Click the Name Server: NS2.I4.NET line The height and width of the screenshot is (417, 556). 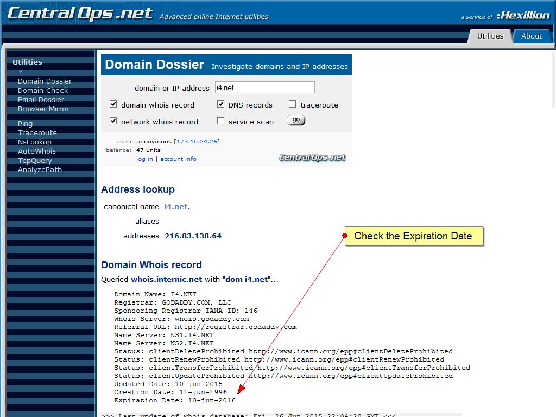[x=164, y=343]
